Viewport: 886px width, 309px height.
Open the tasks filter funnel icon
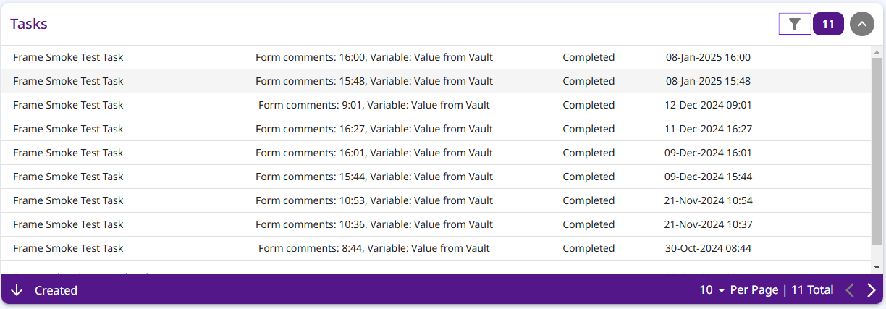pyautogui.click(x=795, y=24)
